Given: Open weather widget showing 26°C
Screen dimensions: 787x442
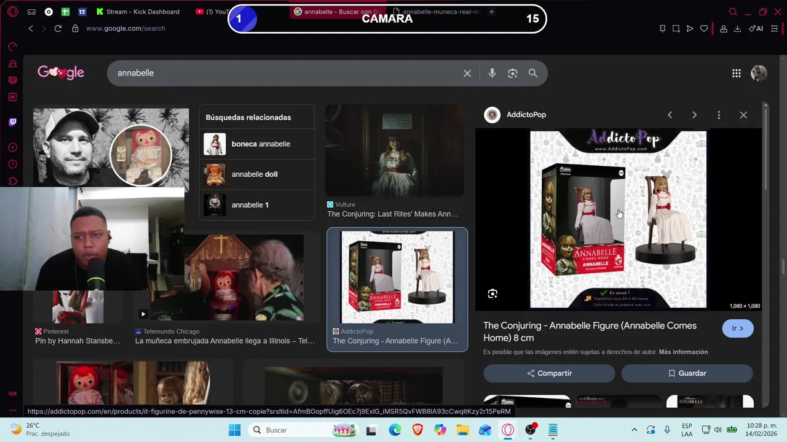Looking at the screenshot, I should click(40, 430).
